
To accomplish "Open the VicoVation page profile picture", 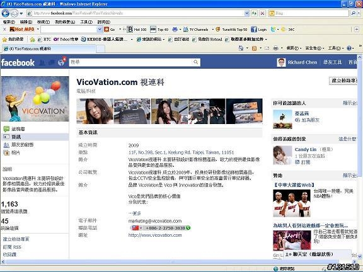I will 35,99.
